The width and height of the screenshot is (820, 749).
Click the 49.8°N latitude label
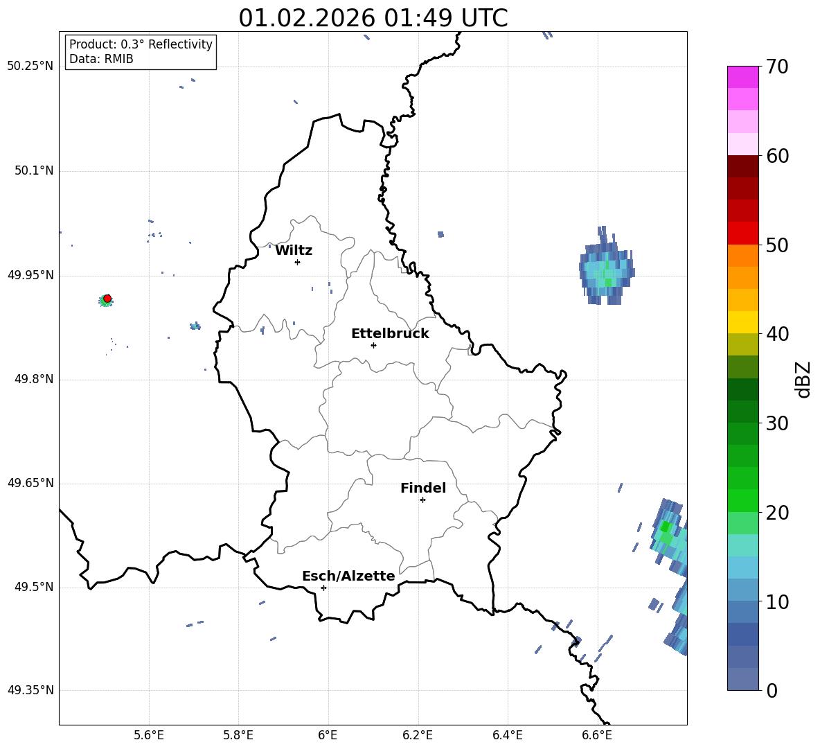pyautogui.click(x=34, y=379)
